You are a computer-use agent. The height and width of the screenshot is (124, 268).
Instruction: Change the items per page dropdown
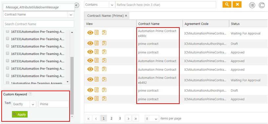(152, 118)
